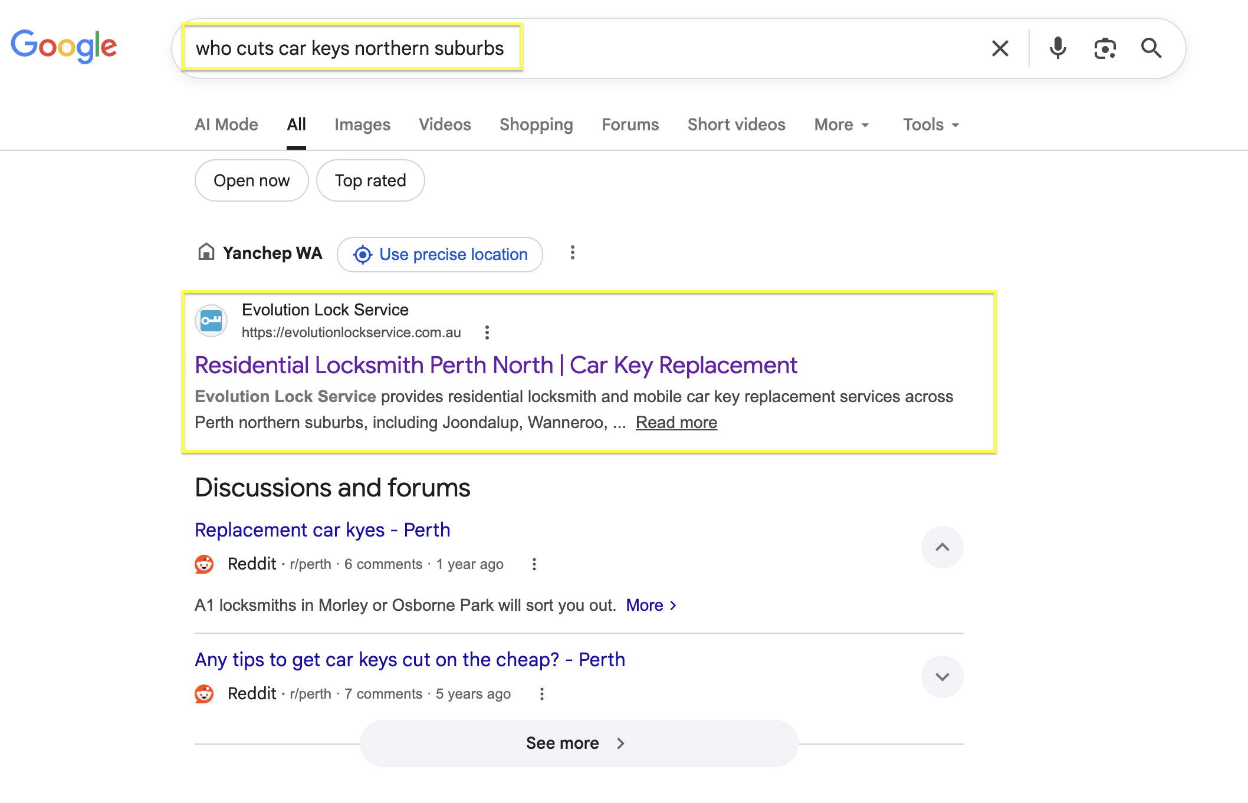
Task: Open the More dropdown in search tabs
Action: pyautogui.click(x=842, y=125)
